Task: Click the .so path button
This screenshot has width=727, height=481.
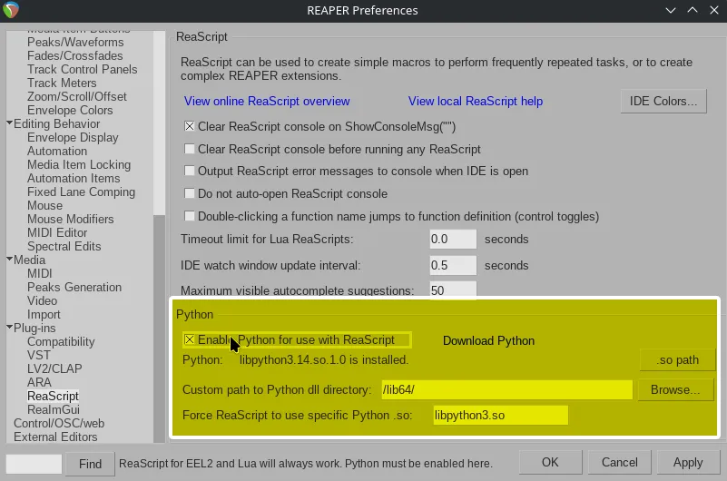Action: 677,360
